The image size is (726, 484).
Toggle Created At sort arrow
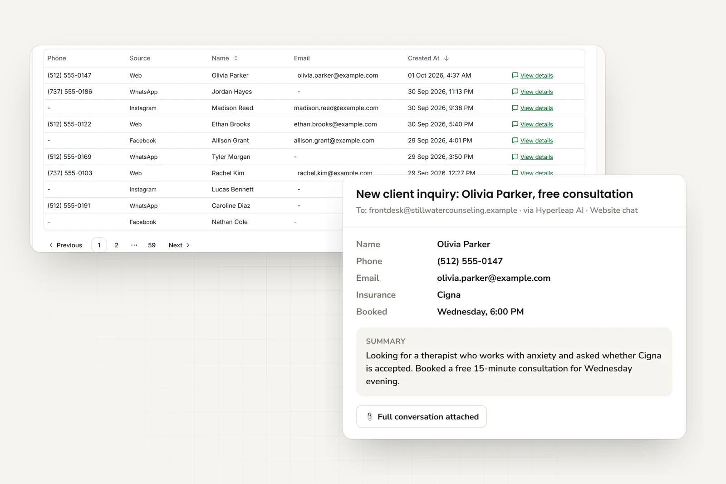coord(446,58)
